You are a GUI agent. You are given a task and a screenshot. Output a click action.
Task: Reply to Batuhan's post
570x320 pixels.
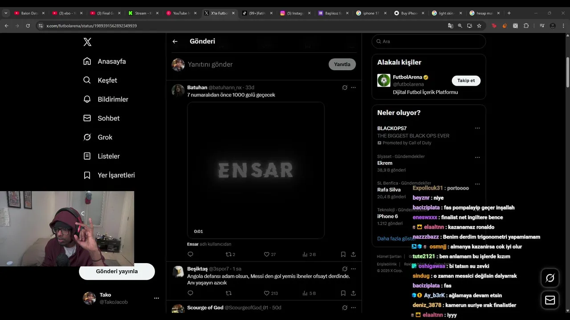pos(191,254)
